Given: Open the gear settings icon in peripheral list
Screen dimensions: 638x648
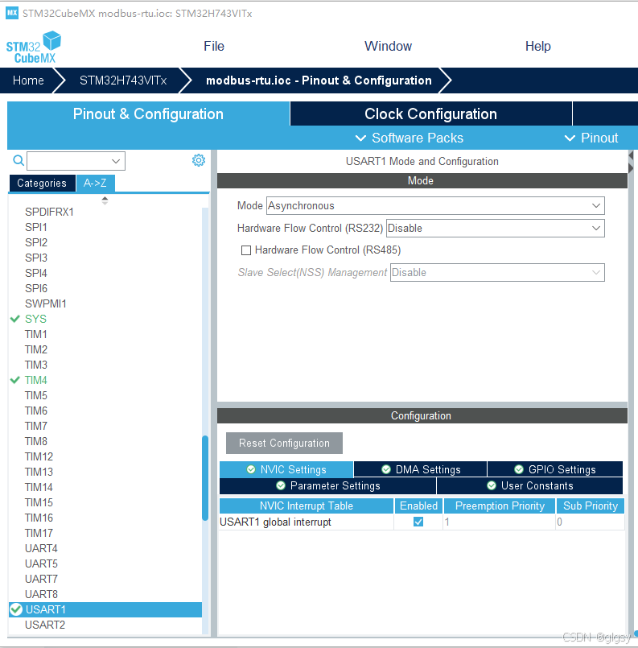Looking at the screenshot, I should click(199, 160).
